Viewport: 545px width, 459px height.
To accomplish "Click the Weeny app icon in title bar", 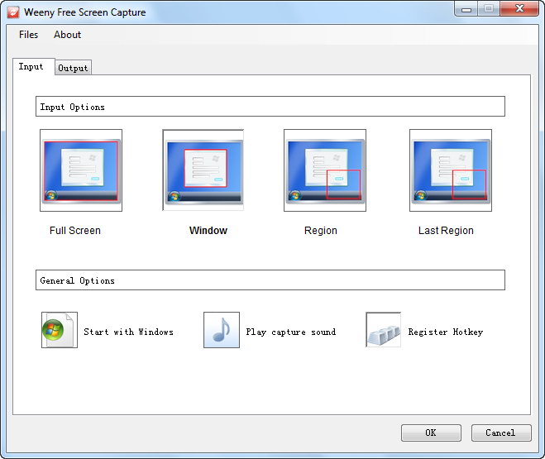I will pyautogui.click(x=12, y=12).
